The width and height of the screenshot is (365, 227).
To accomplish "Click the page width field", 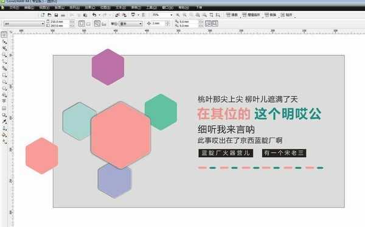I will (60, 22).
